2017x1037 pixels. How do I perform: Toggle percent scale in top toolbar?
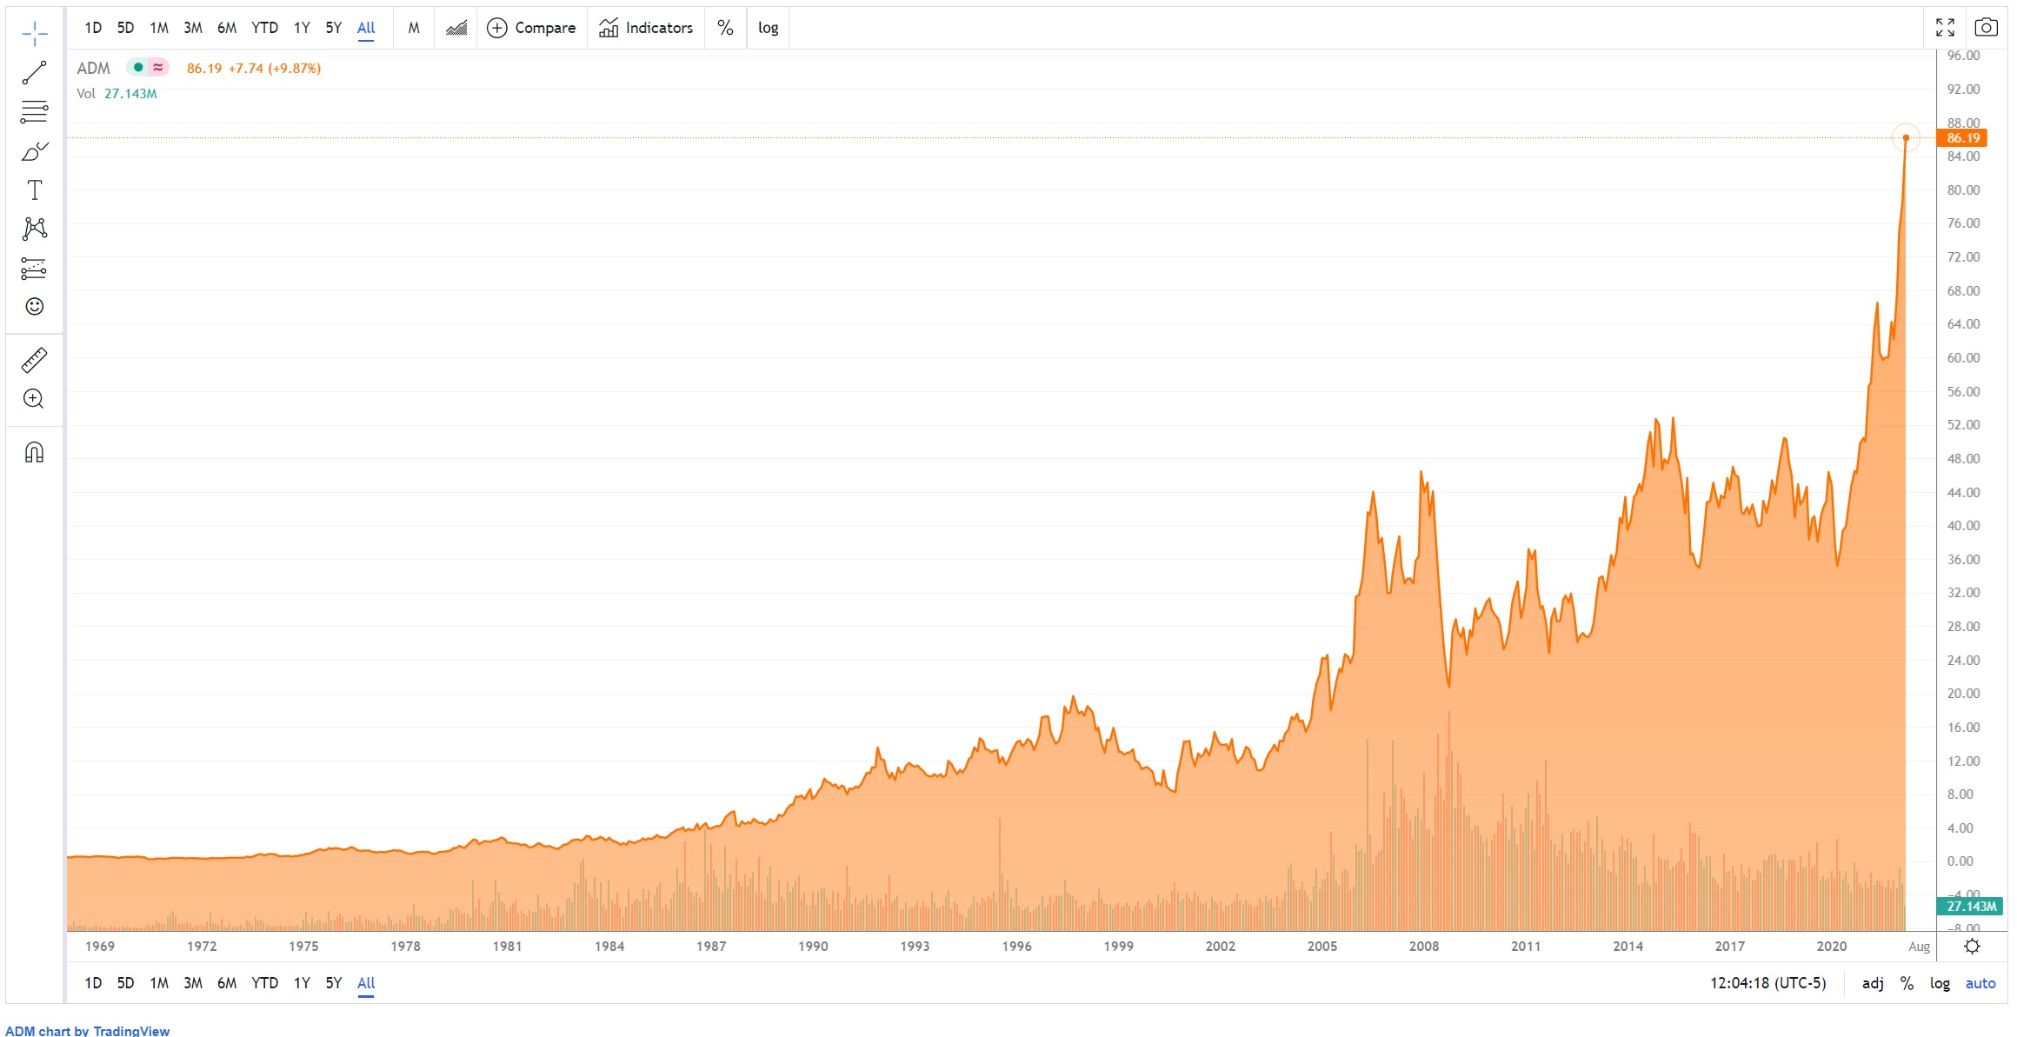pos(725,28)
